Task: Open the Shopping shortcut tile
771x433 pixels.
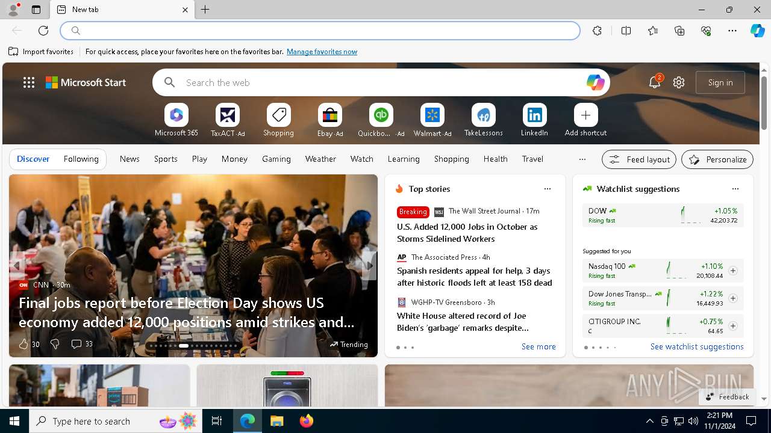Action: pyautogui.click(x=278, y=115)
